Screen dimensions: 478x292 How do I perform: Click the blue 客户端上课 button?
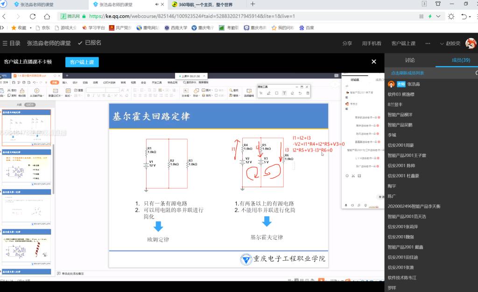point(82,62)
